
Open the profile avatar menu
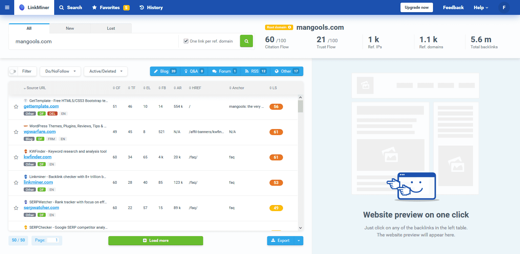coord(504,7)
